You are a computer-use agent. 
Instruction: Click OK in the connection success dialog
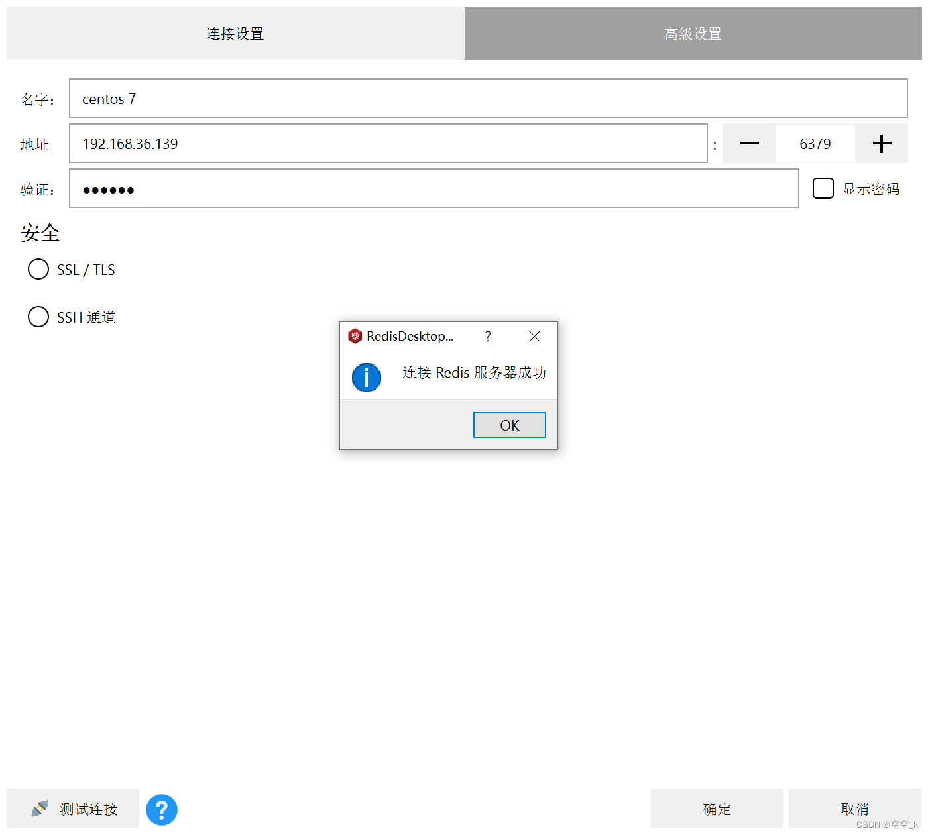[x=510, y=425]
